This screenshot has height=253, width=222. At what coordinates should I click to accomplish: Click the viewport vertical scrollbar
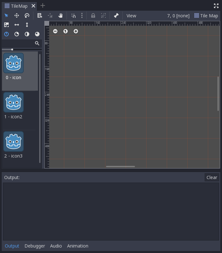(x=218, y=94)
